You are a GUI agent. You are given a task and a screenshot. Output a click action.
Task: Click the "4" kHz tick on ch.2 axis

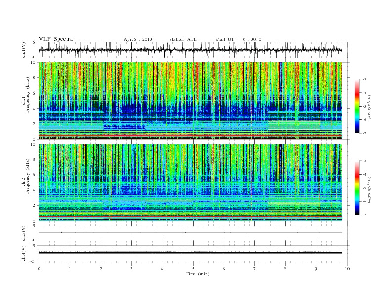[x=34, y=190]
